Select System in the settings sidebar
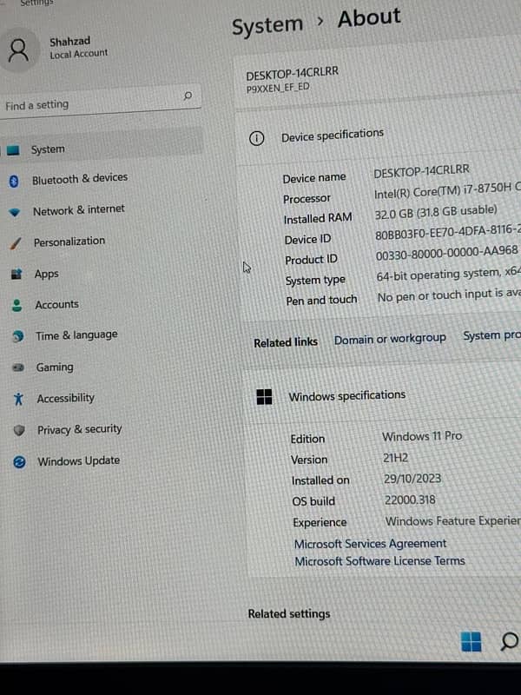 click(48, 149)
